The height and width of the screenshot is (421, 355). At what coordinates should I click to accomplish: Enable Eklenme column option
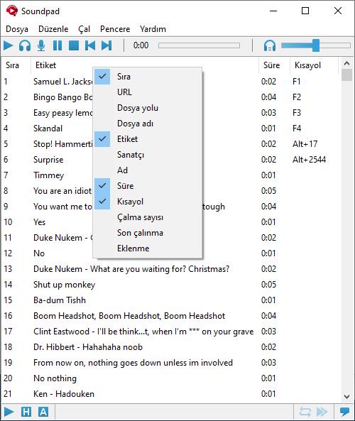(148, 248)
